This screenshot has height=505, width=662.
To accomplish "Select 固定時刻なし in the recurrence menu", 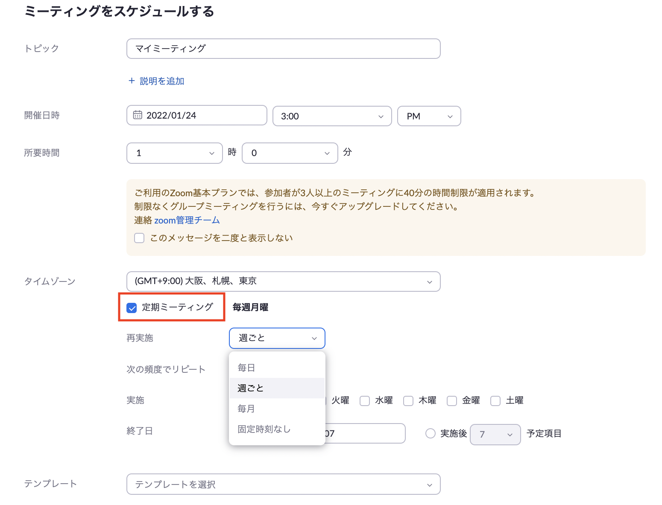I will pyautogui.click(x=264, y=429).
